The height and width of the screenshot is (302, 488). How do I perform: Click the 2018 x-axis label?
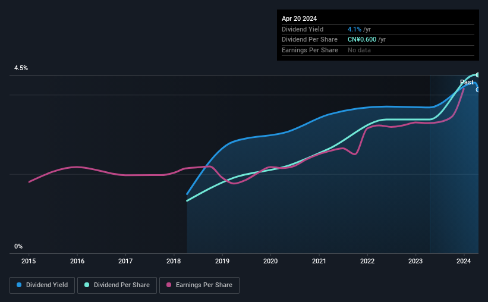[x=174, y=261]
